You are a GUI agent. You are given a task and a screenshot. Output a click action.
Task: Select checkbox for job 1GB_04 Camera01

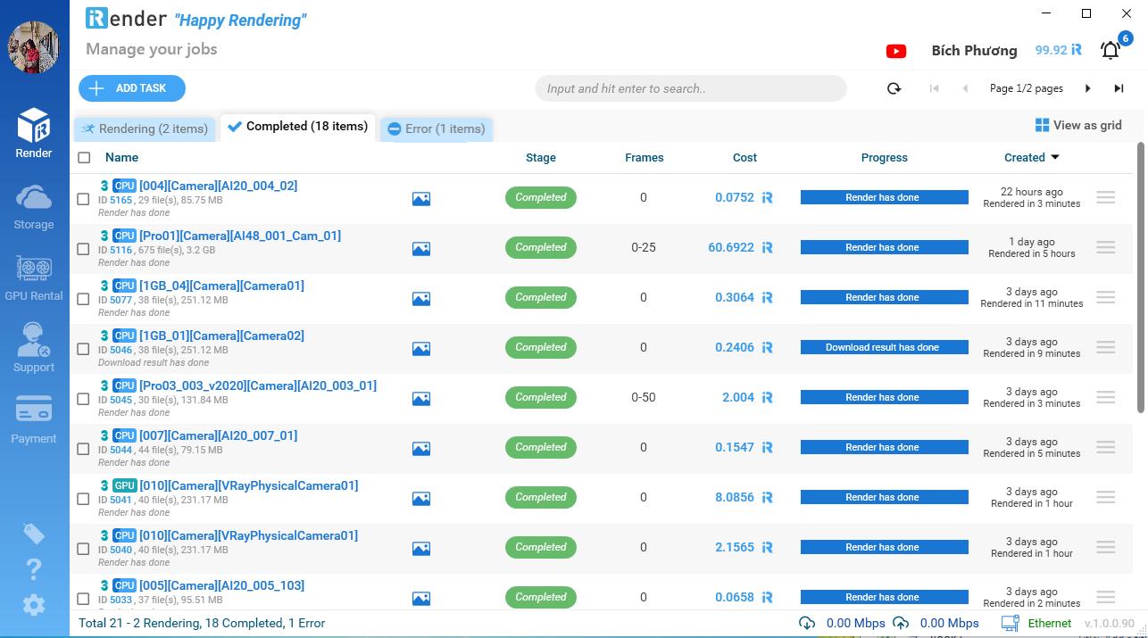(83, 299)
